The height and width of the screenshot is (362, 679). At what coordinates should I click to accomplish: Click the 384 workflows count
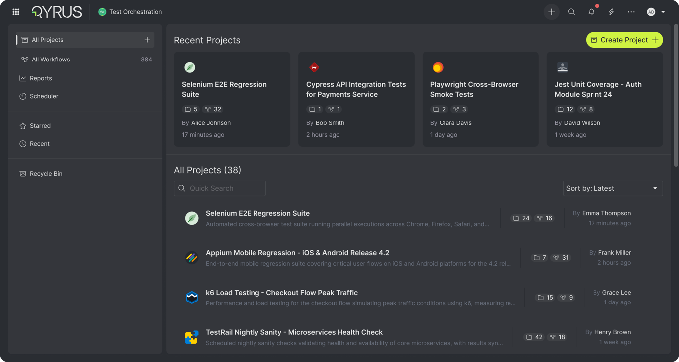pos(146,60)
